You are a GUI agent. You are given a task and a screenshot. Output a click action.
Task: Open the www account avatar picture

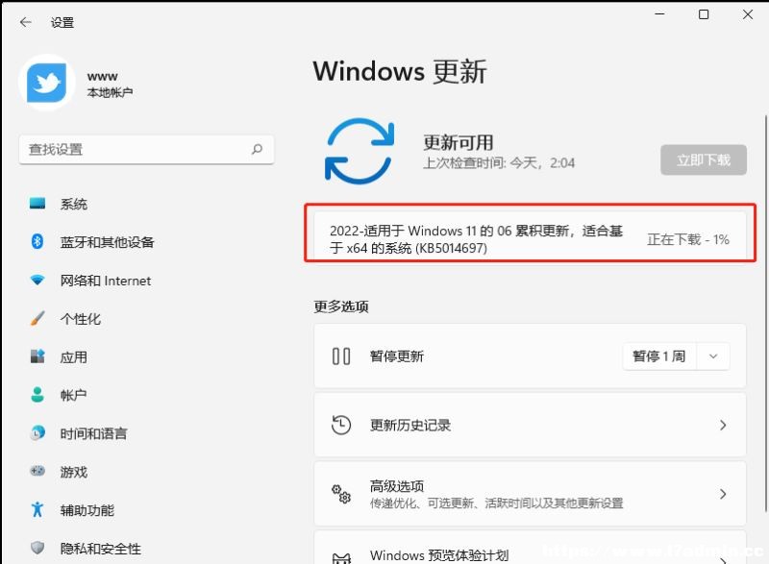pyautogui.click(x=46, y=83)
